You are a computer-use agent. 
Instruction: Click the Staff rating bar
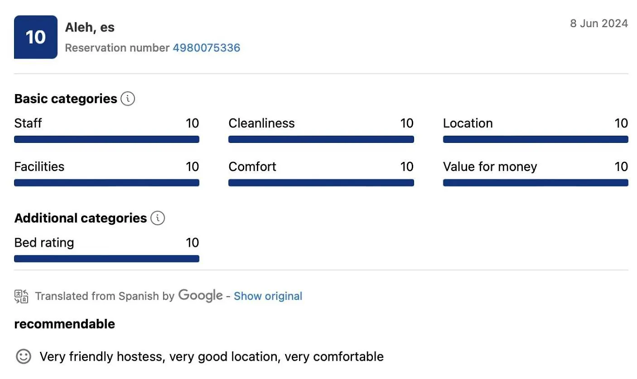tap(106, 139)
